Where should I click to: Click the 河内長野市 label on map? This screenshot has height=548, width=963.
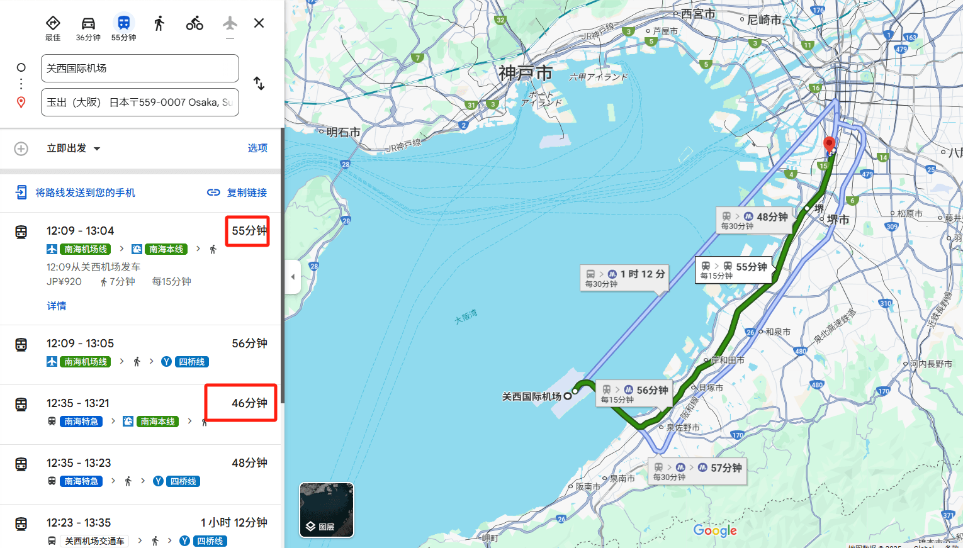(x=931, y=364)
